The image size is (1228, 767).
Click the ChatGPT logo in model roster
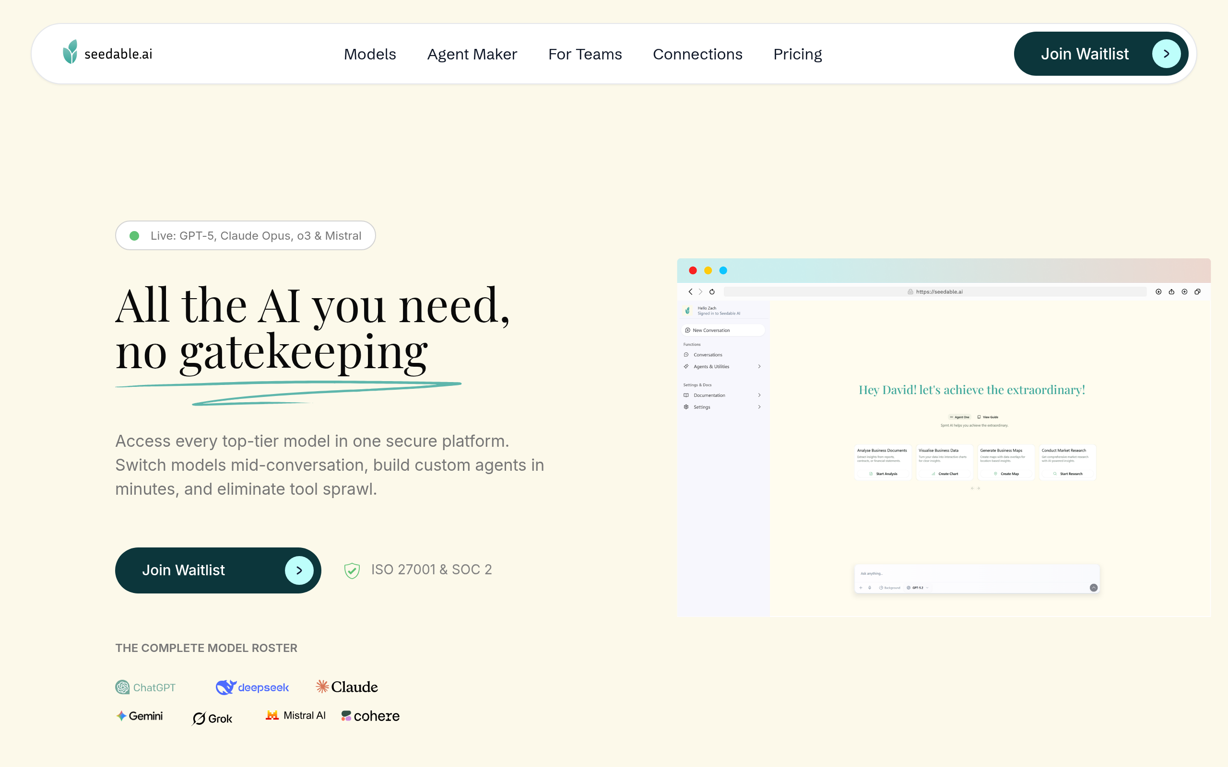pos(145,687)
